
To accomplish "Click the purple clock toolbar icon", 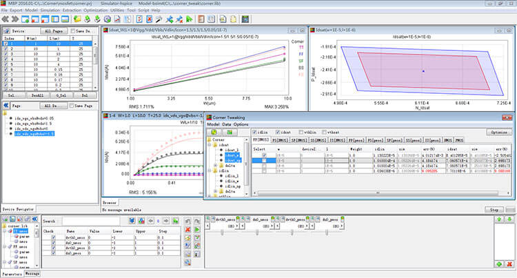I will tap(107, 19).
